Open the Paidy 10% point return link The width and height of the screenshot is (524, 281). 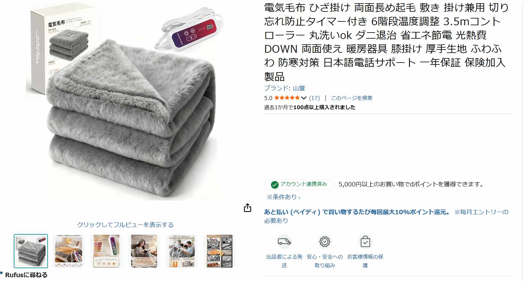pos(357,212)
